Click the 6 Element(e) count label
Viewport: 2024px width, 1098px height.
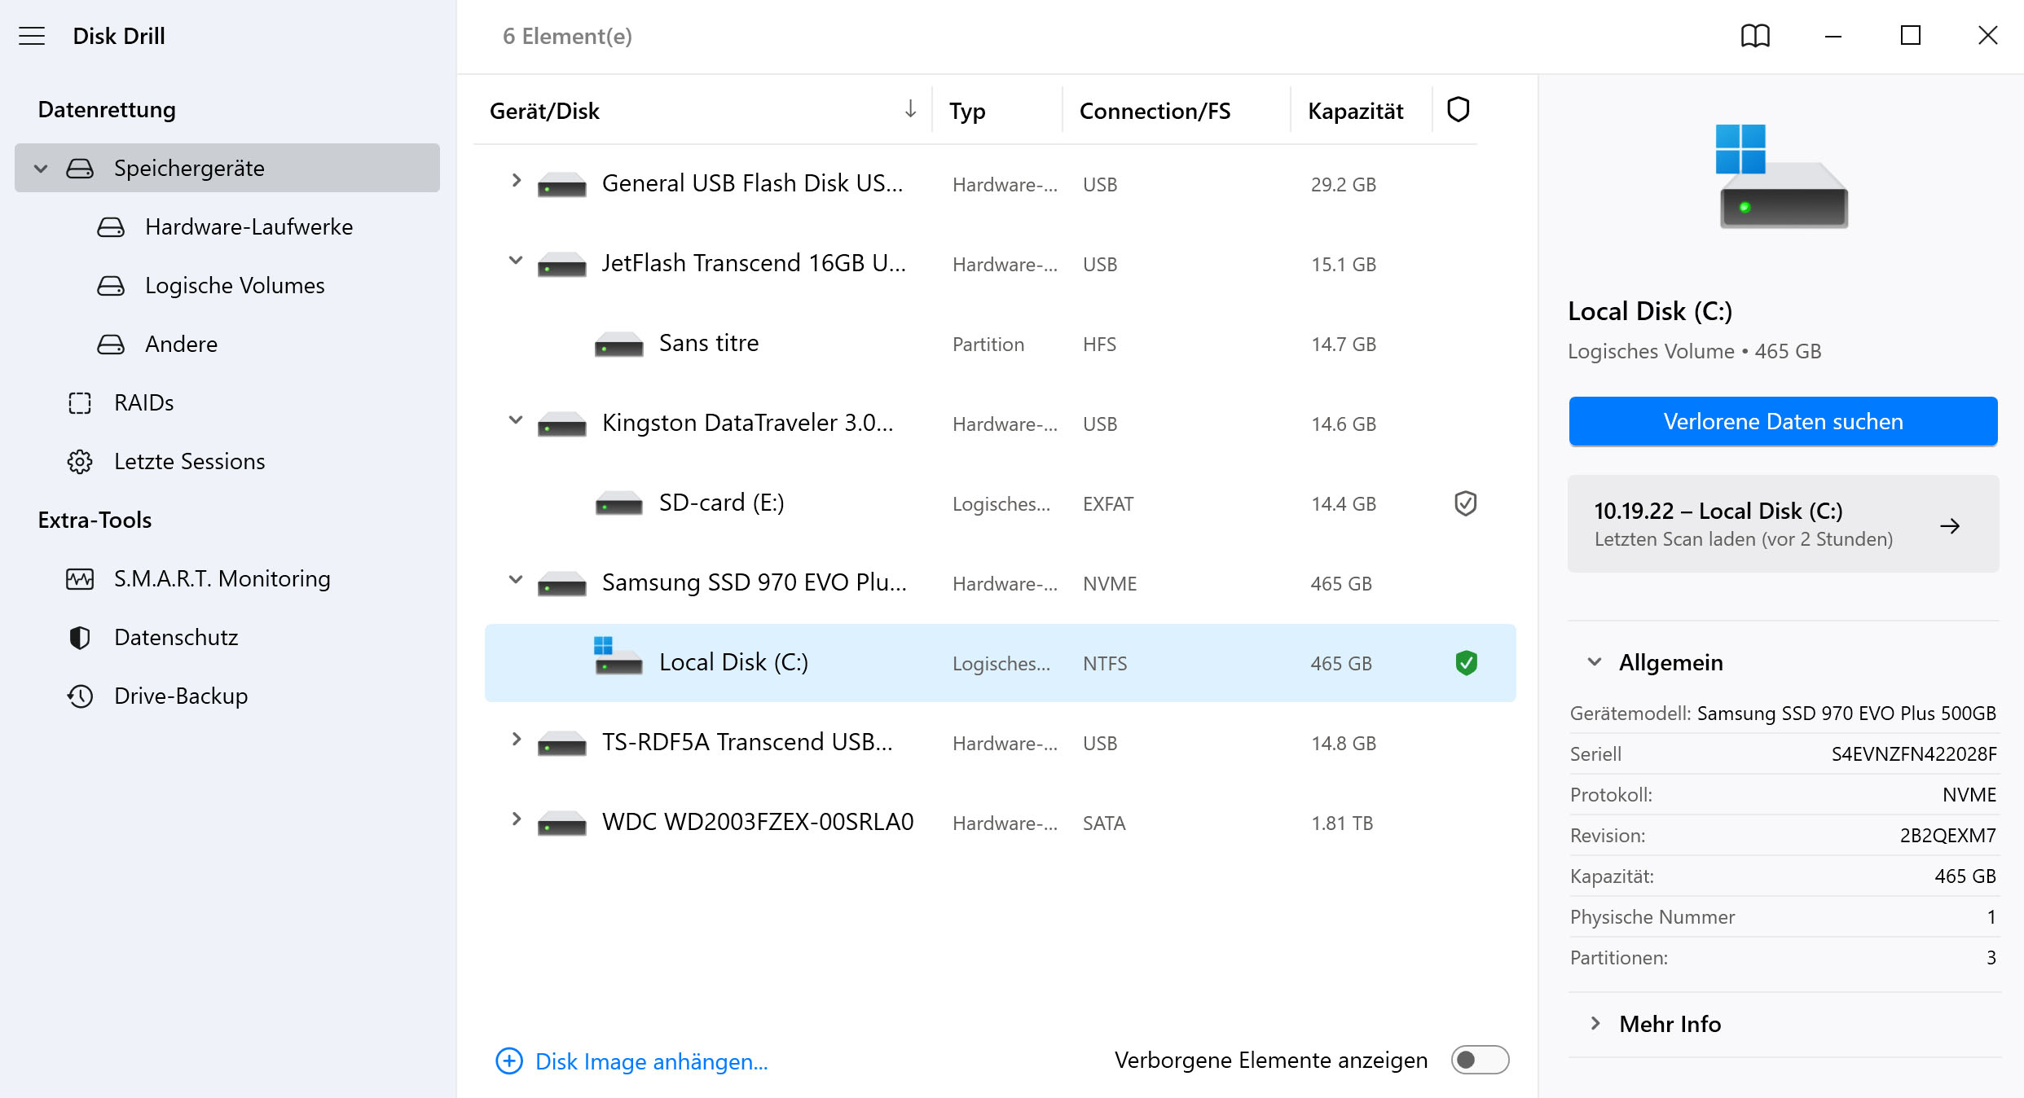click(x=567, y=36)
